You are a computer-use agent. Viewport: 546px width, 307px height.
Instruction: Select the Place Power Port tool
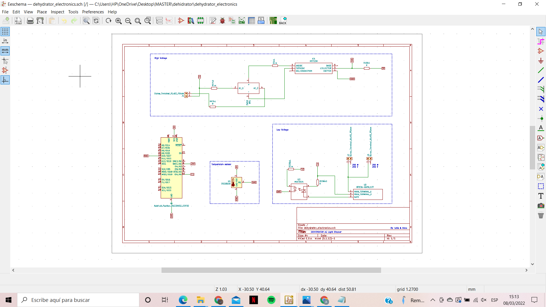(541, 61)
